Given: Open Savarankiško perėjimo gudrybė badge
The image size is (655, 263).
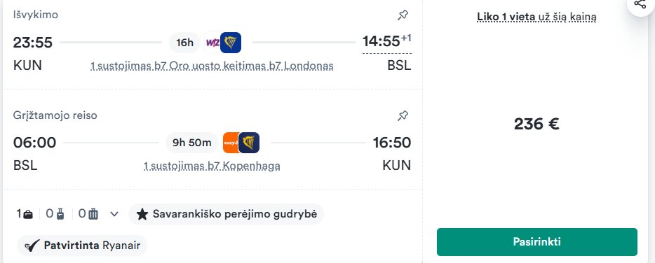Looking at the screenshot, I should point(226,214).
